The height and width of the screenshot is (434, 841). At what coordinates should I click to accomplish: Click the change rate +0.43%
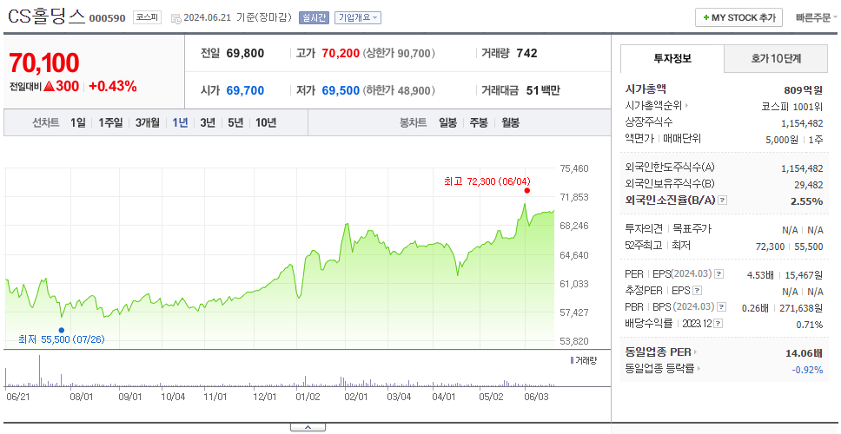(113, 86)
